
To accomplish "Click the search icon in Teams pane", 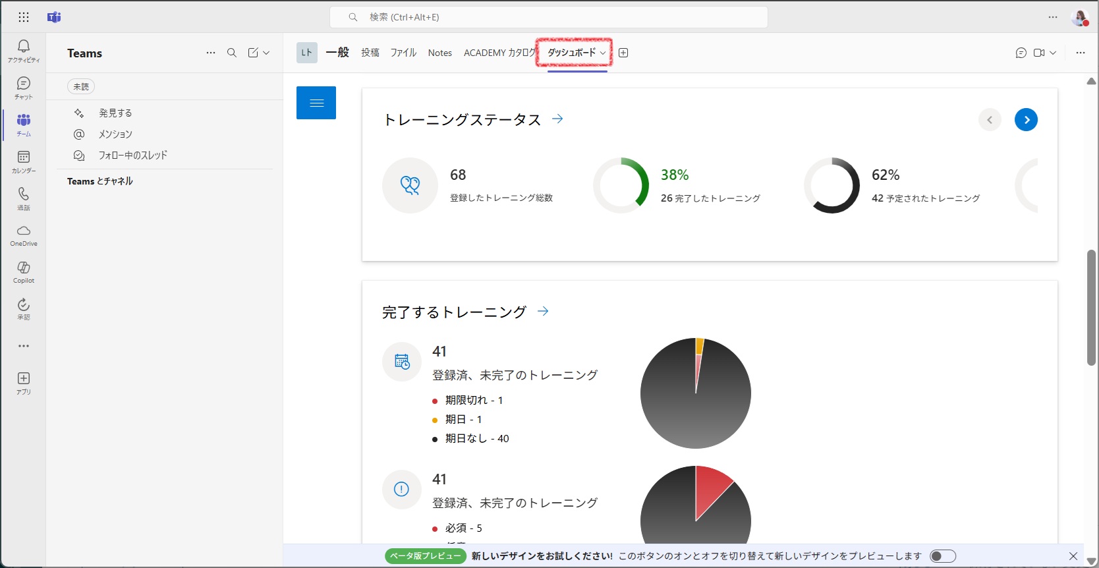I will click(232, 53).
